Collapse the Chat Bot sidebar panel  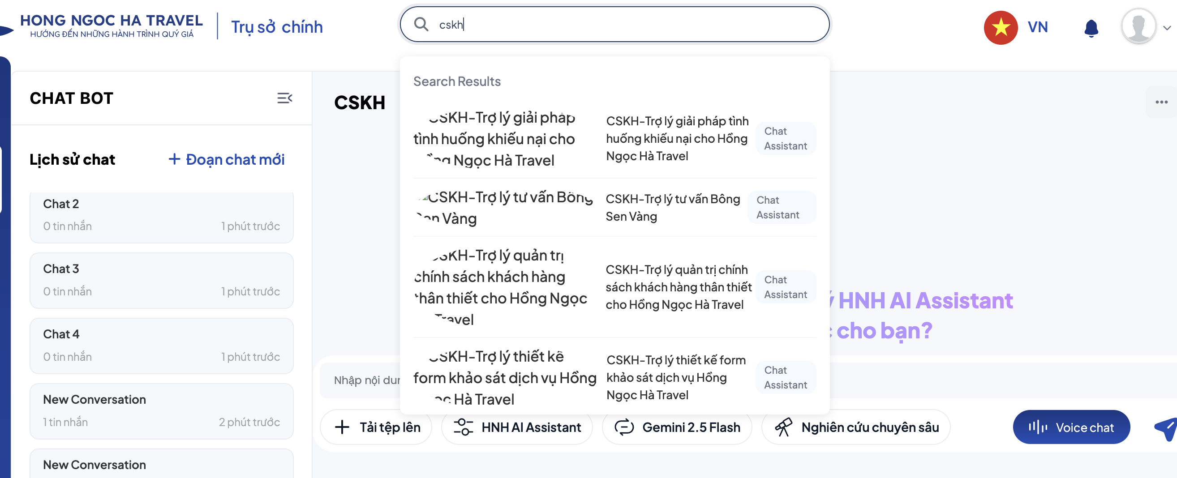284,98
